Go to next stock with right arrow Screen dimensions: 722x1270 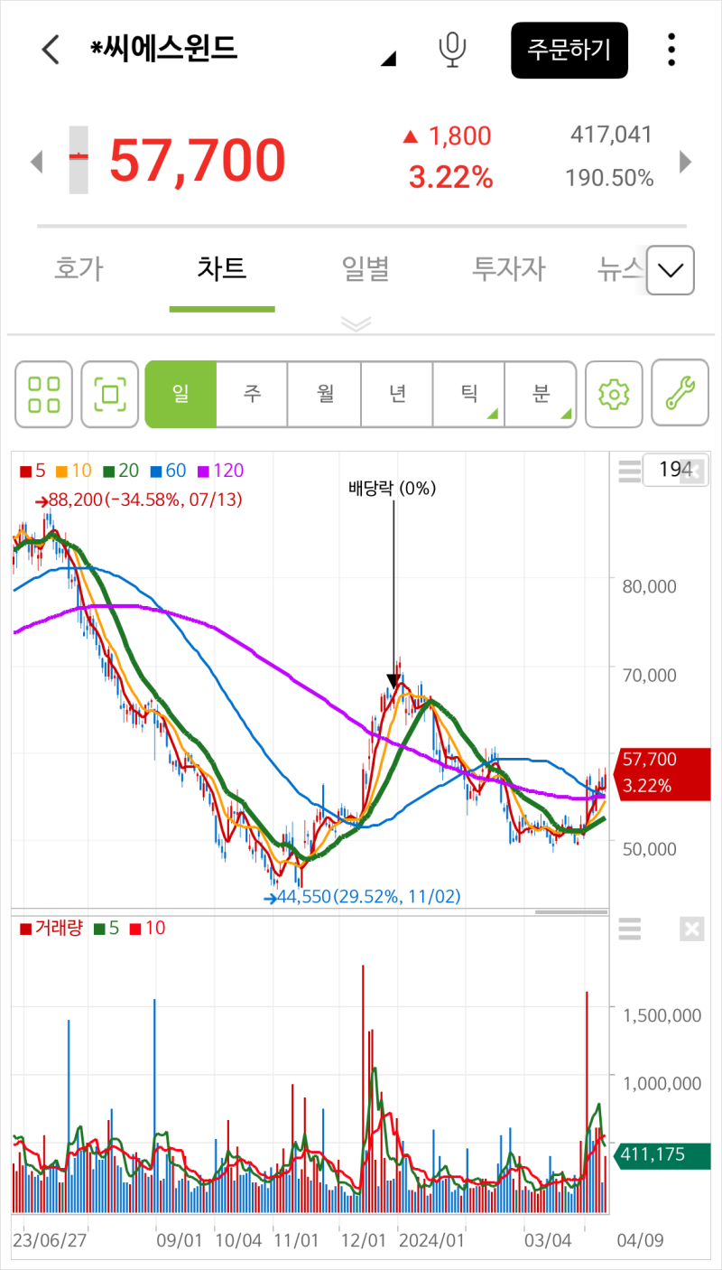[685, 162]
